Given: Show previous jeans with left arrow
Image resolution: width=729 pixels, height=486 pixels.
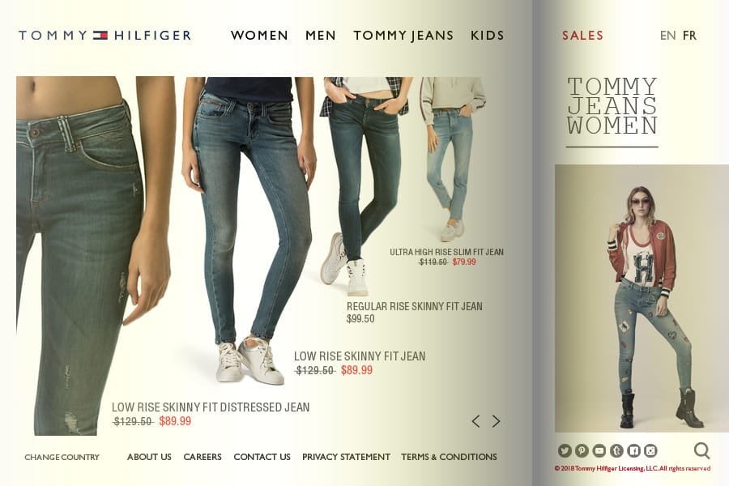Looking at the screenshot, I should (475, 421).
